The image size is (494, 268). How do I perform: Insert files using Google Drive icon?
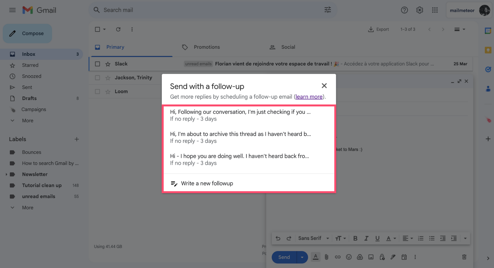(x=360, y=257)
